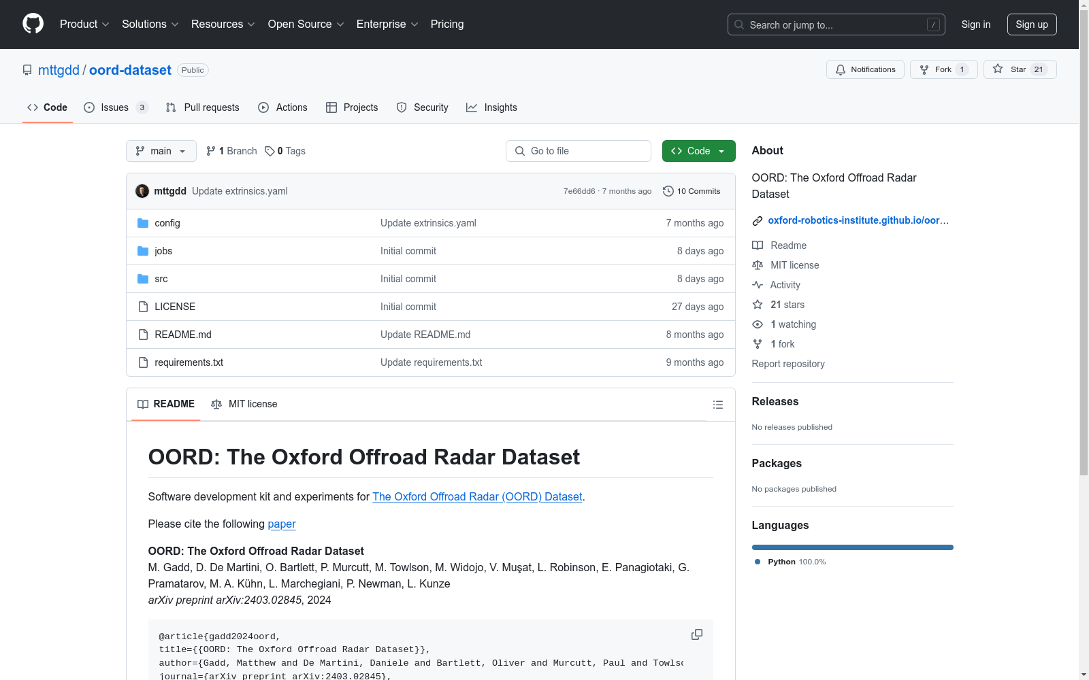The image size is (1089, 680).
Task: Click the jobs folder icon
Action: point(143,251)
